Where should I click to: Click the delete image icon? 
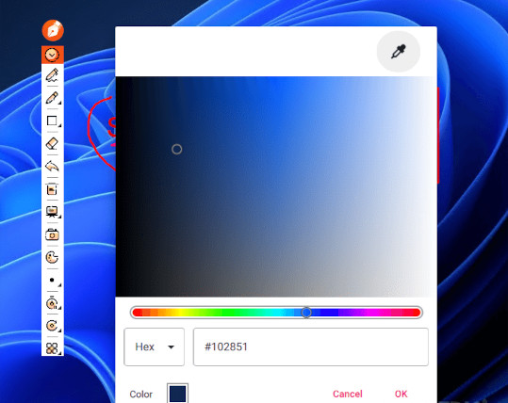52,189
